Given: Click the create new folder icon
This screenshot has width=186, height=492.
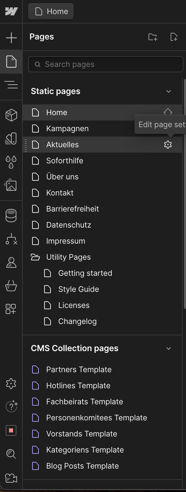Looking at the screenshot, I should click(x=153, y=37).
